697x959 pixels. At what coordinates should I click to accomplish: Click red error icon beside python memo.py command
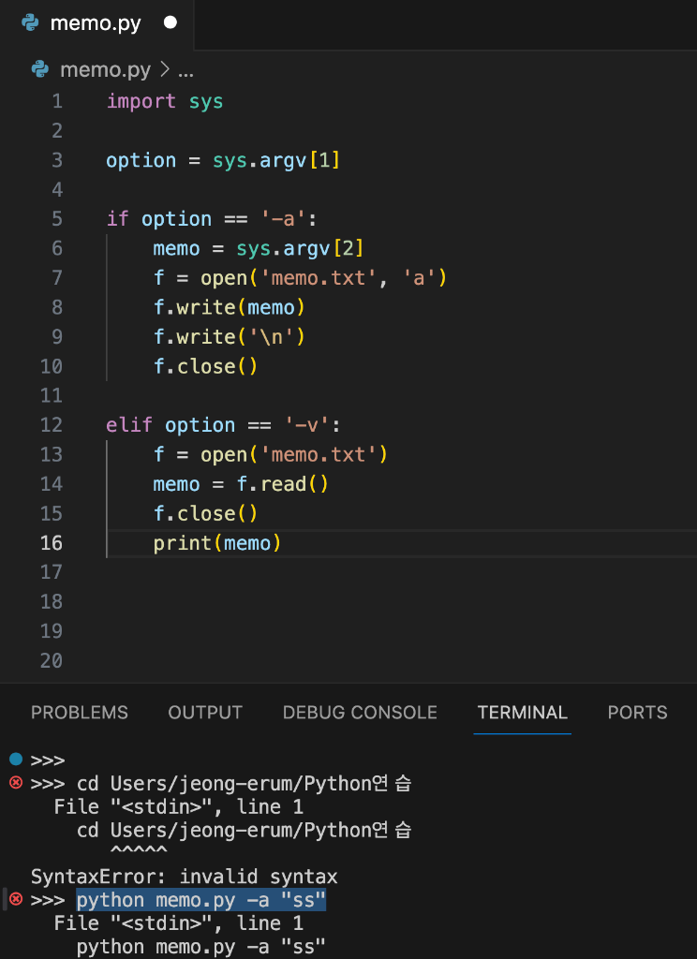tap(15, 899)
